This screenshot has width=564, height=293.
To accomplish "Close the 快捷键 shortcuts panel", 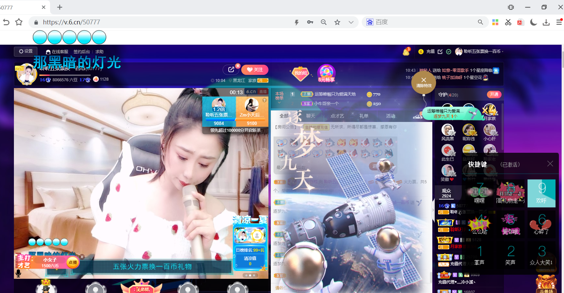I will coord(550,164).
